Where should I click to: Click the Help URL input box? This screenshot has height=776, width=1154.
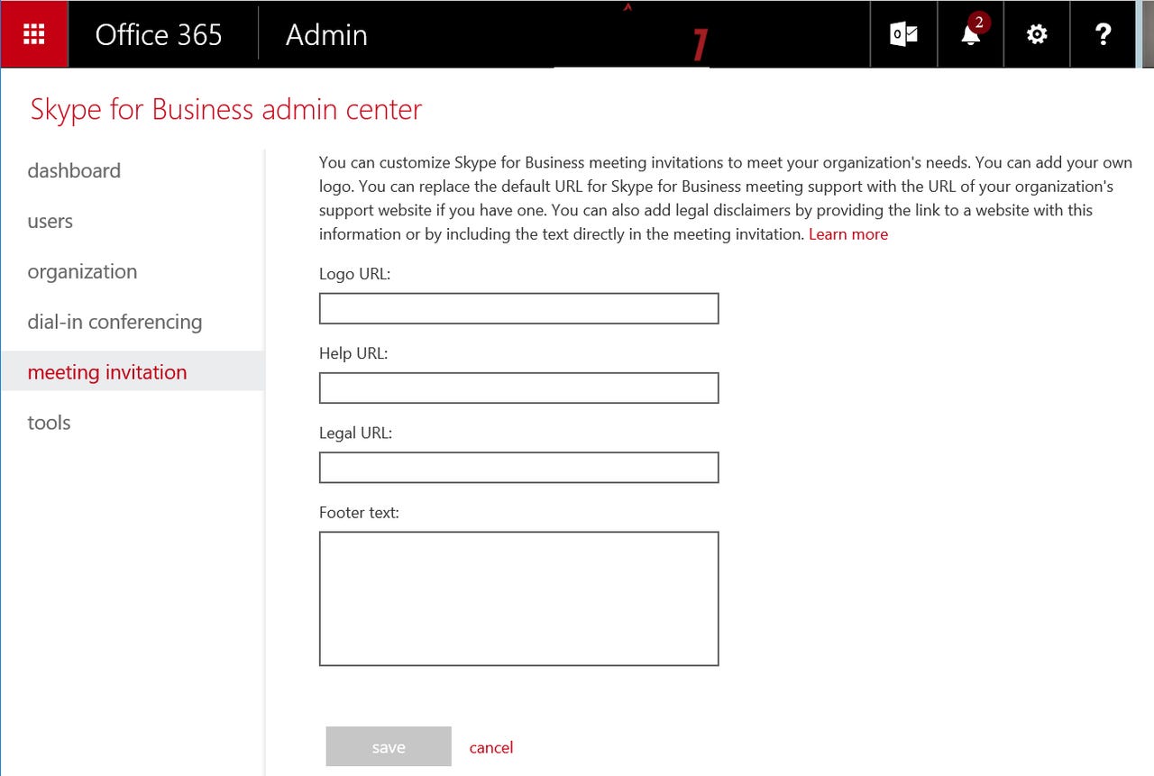[518, 388]
